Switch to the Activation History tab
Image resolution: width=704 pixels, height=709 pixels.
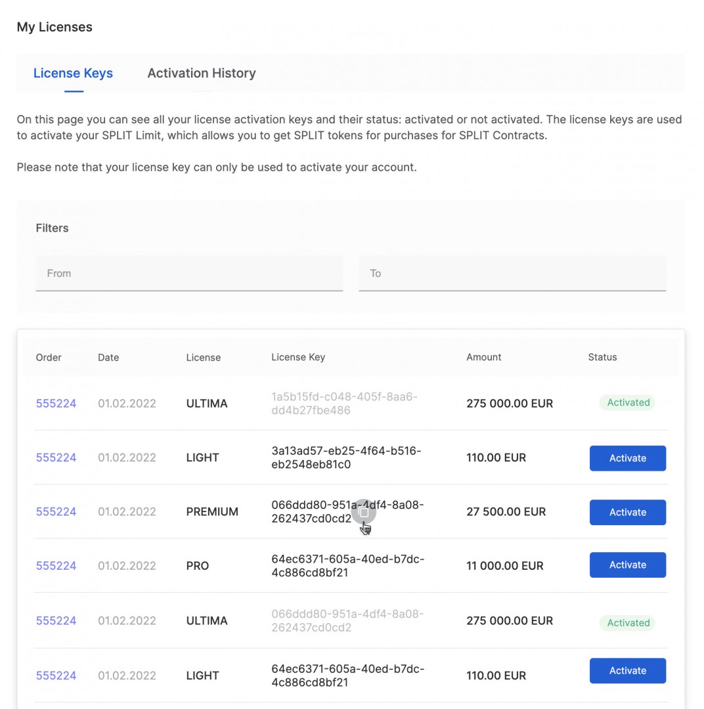click(201, 74)
